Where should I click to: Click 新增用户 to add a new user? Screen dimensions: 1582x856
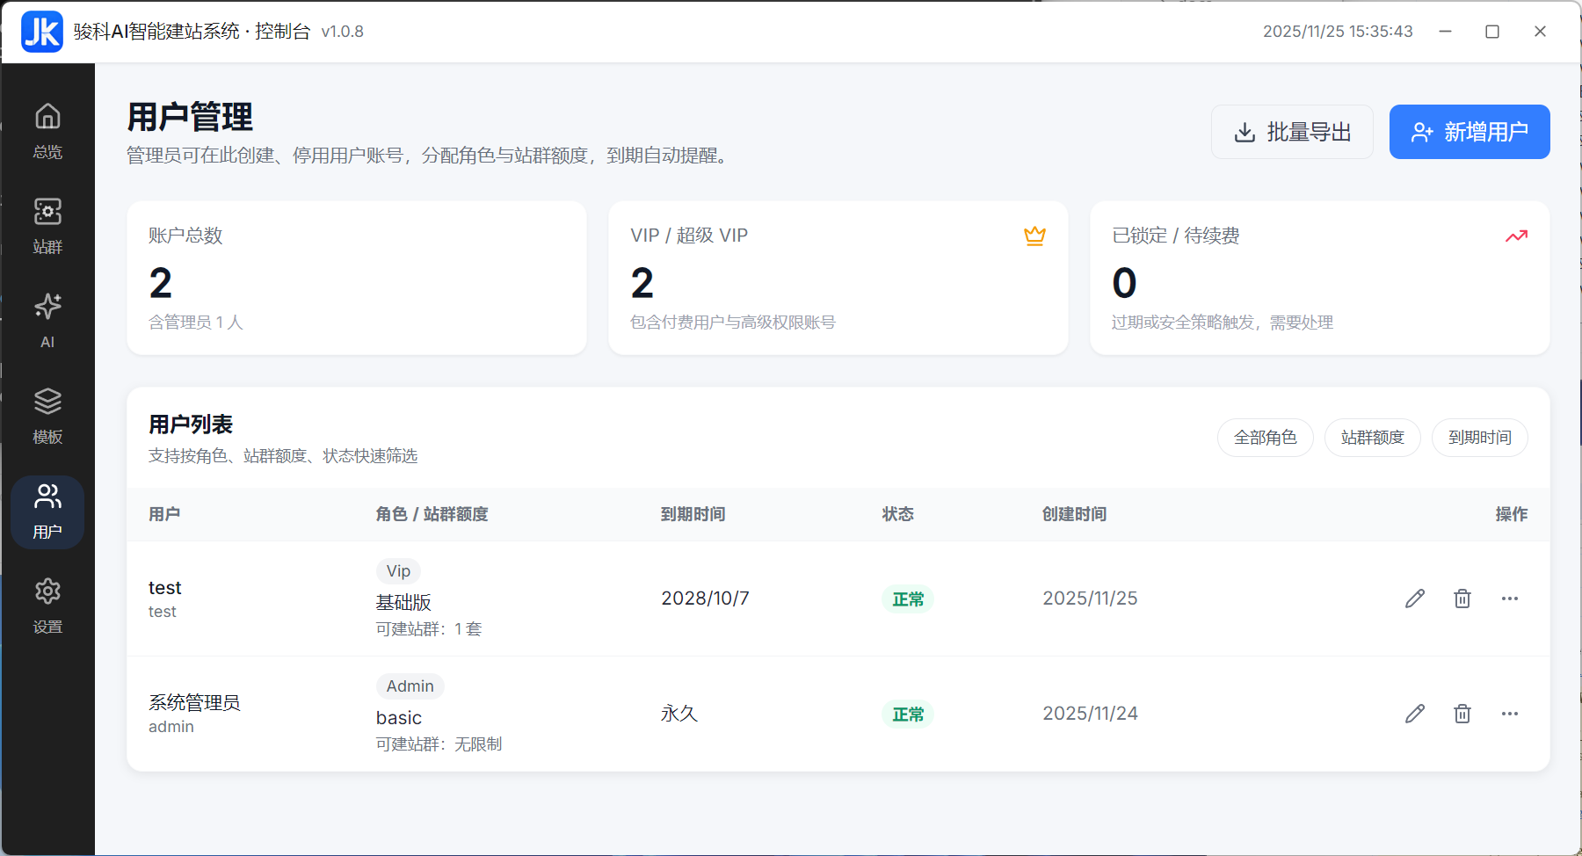pos(1469,131)
